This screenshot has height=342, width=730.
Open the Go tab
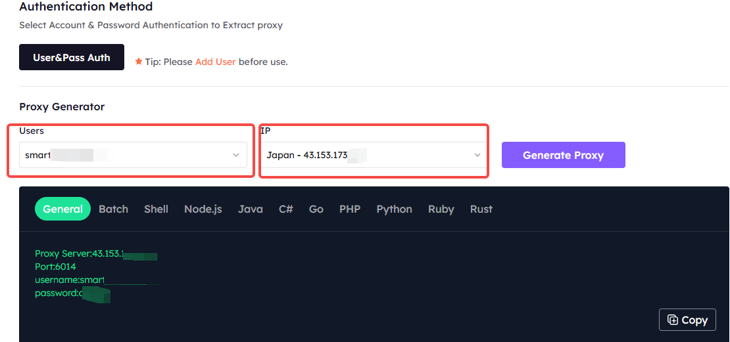coord(316,209)
